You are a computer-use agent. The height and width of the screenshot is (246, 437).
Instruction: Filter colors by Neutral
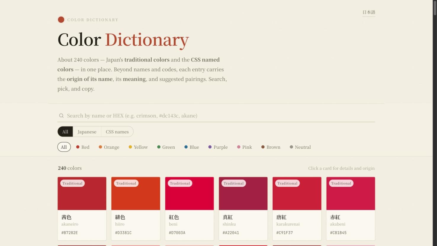[x=300, y=147]
